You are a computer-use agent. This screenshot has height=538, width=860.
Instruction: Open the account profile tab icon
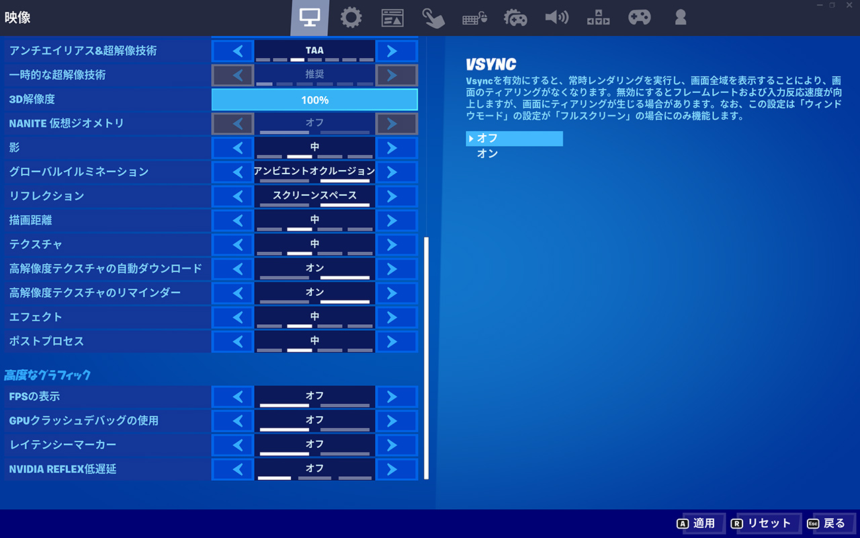680,17
